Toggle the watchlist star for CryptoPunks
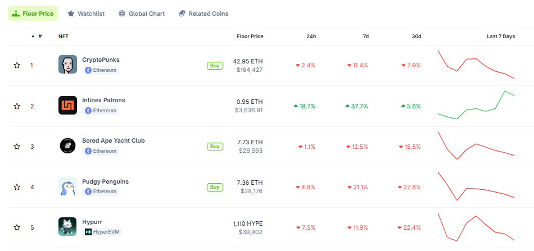The image size is (534, 251). (17, 65)
